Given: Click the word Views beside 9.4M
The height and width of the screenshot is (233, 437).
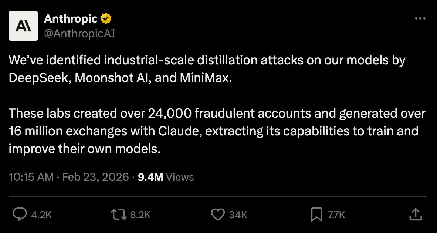Looking at the screenshot, I should coord(180,177).
